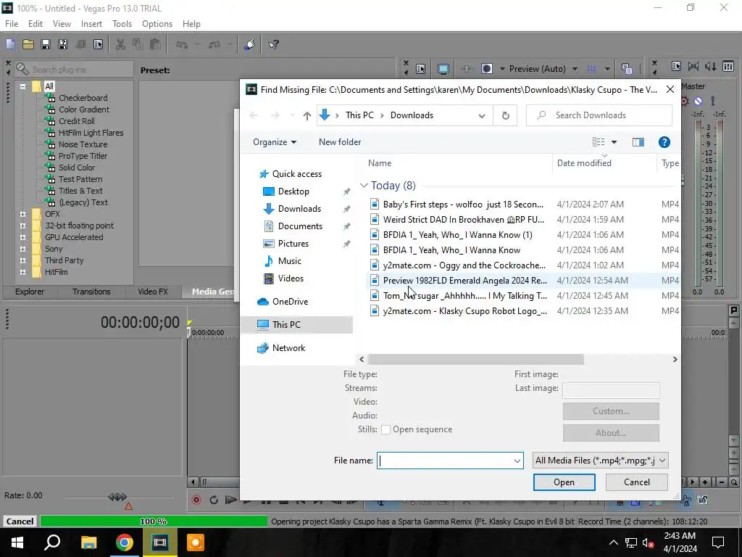
Task: Open the view options dropdown arrow
Action: (614, 142)
